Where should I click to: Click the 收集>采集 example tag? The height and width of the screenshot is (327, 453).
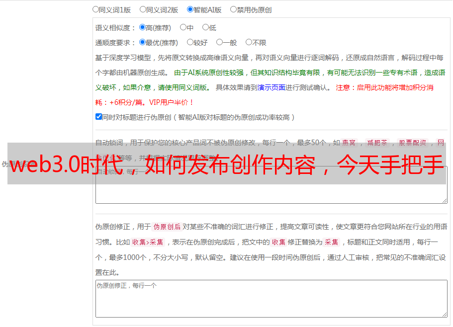point(148,242)
